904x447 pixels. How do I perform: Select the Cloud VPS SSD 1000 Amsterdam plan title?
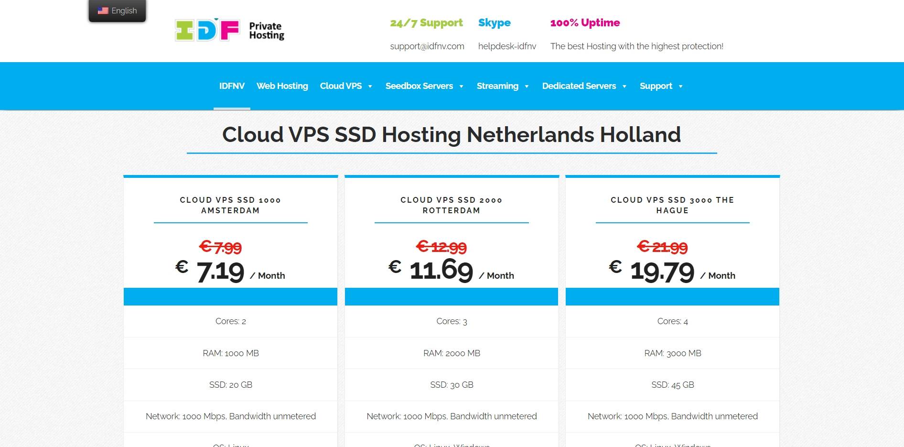[x=230, y=205]
